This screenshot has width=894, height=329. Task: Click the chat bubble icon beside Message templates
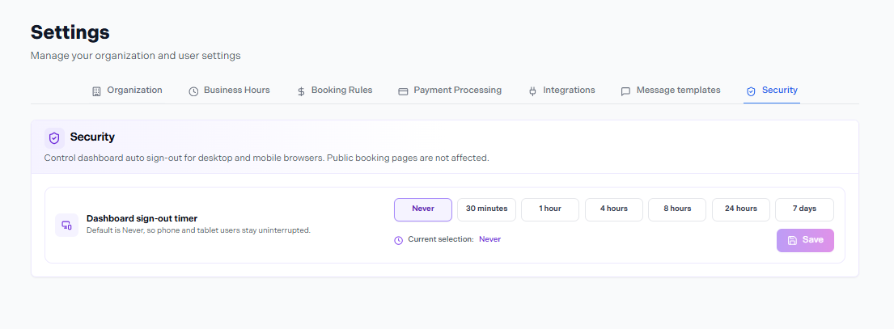click(x=625, y=91)
